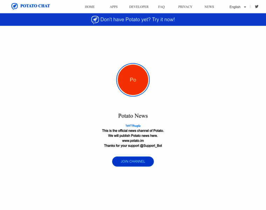
Task: Click the rocket icon in the blue banner
Action: point(95,20)
